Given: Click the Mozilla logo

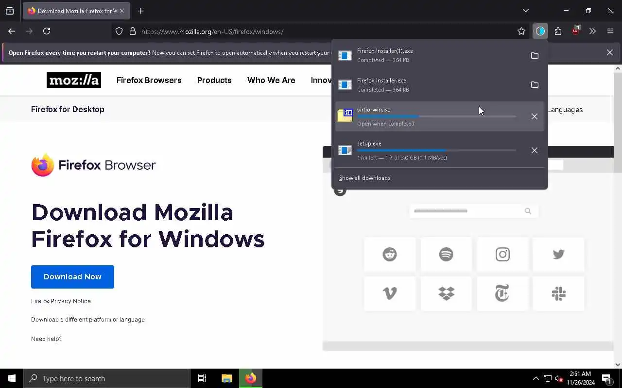Looking at the screenshot, I should [x=74, y=80].
